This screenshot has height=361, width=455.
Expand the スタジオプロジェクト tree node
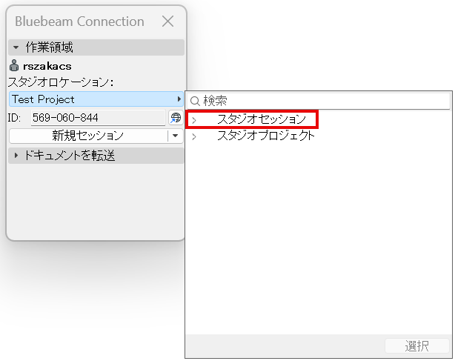194,136
